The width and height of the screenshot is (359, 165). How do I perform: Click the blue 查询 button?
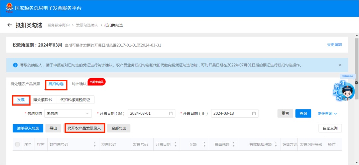coord(303,113)
